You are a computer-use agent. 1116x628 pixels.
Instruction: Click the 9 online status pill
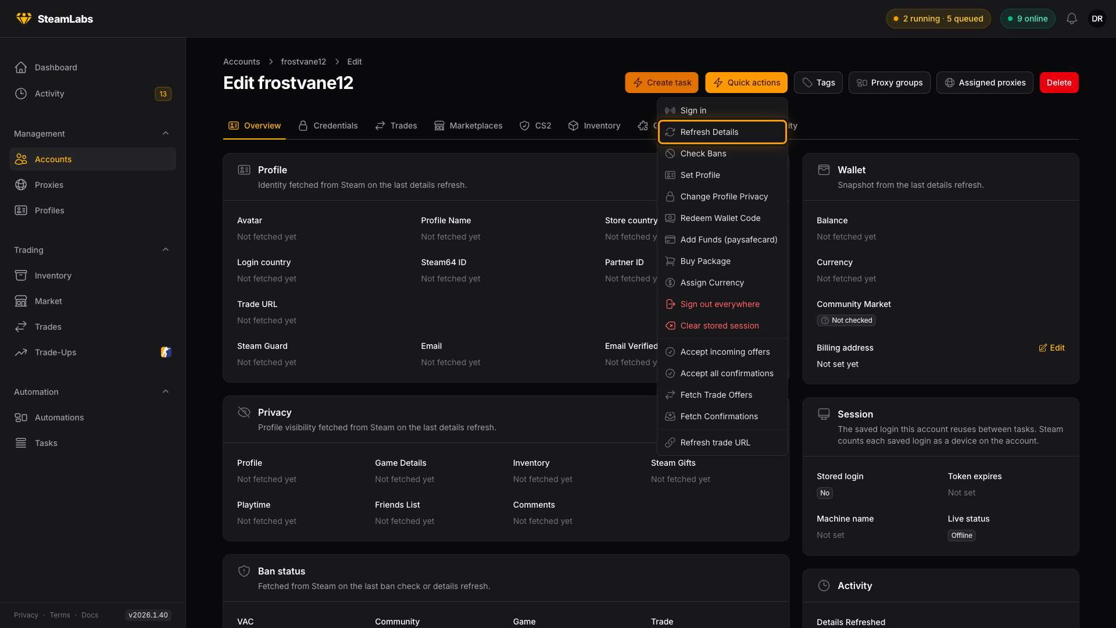(1028, 19)
